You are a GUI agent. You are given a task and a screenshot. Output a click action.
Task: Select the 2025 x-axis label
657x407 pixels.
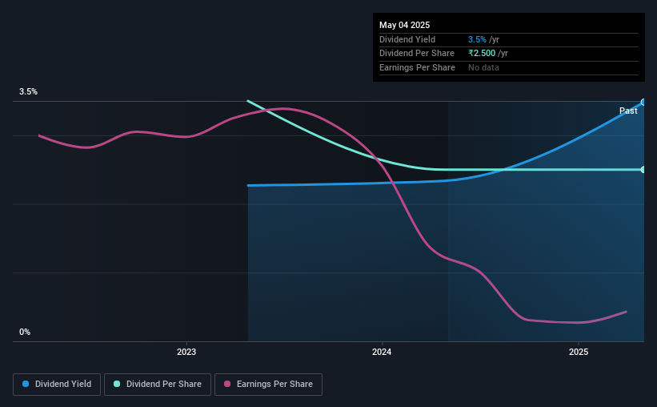pyautogui.click(x=579, y=352)
